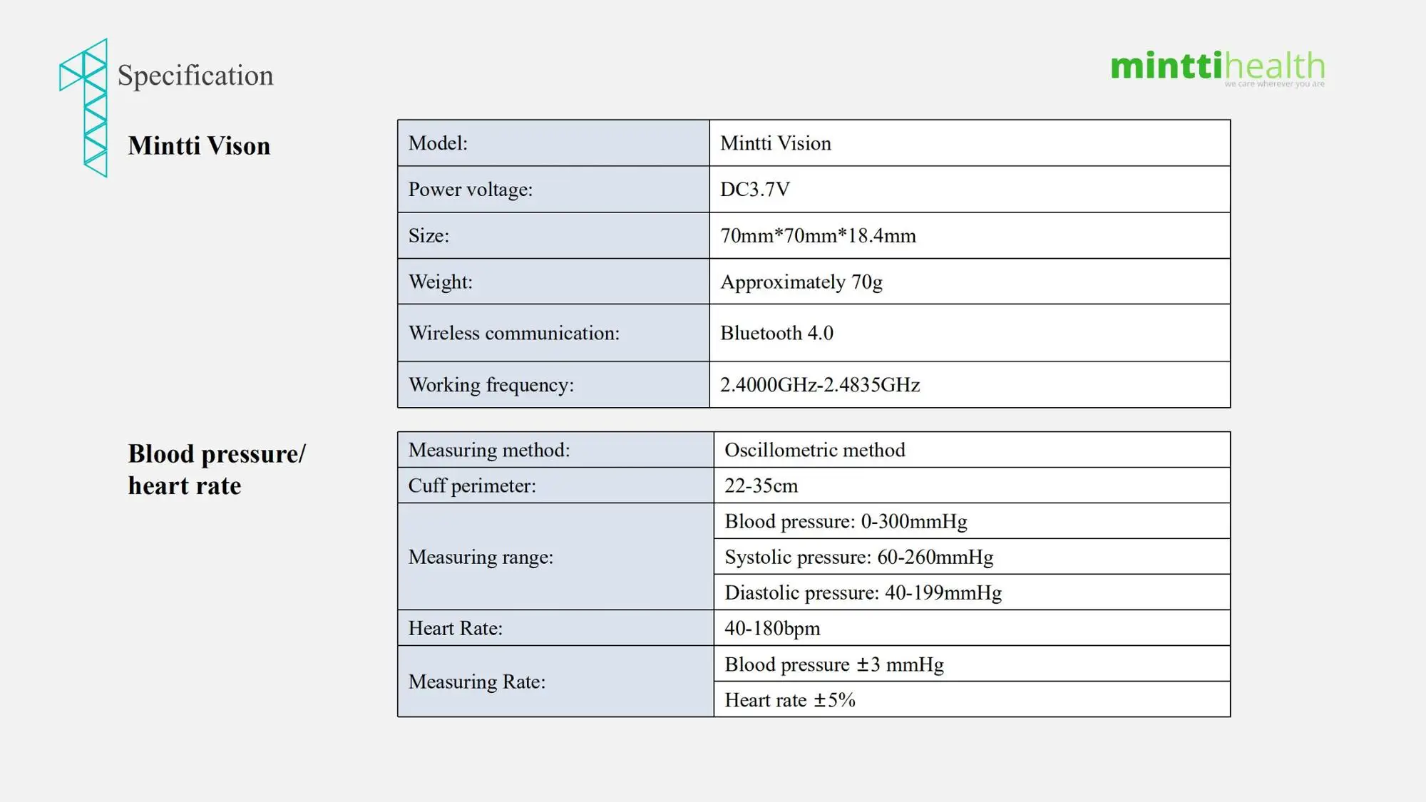Click the Model: label cell

tap(553, 143)
